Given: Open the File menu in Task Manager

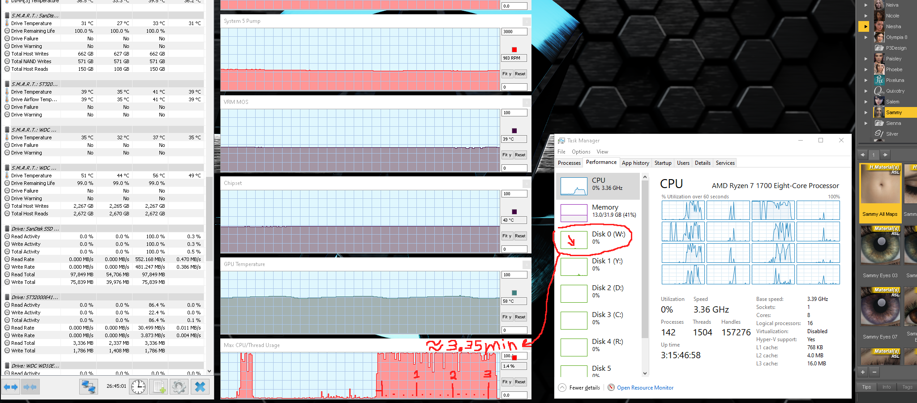Looking at the screenshot, I should point(561,152).
